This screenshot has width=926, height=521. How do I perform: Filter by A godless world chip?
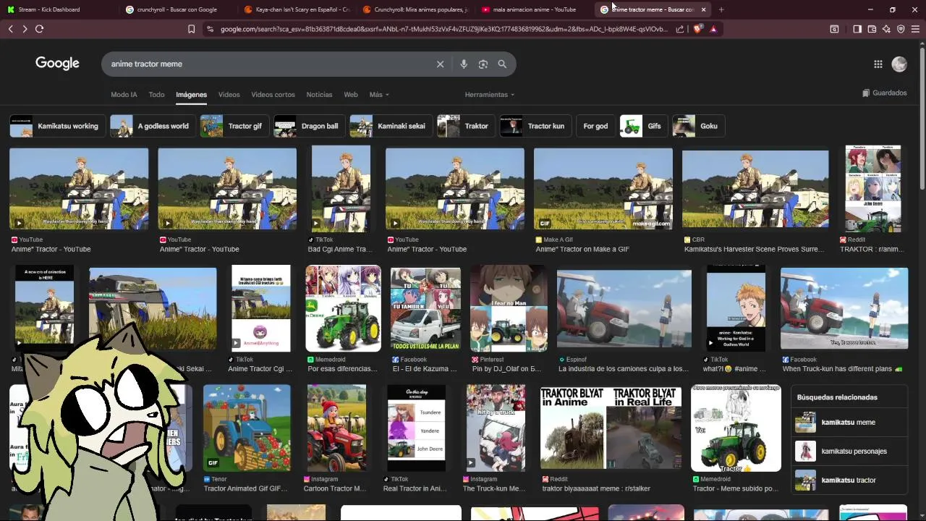pyautogui.click(x=152, y=126)
